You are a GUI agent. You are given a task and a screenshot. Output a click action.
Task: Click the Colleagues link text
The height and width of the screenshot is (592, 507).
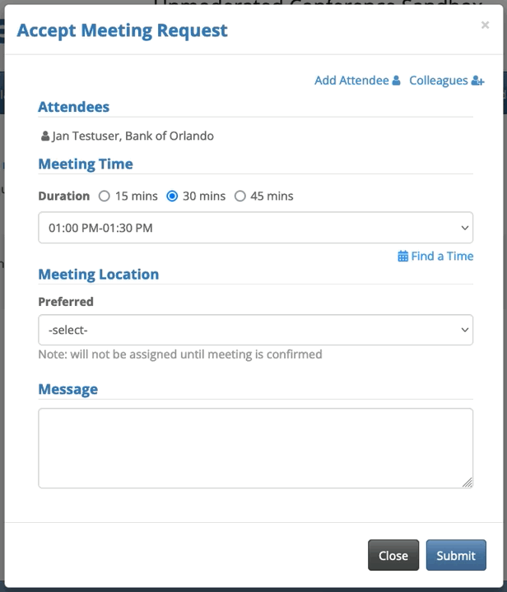438,81
